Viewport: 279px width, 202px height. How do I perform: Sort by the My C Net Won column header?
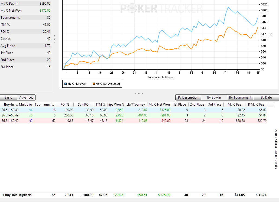tap(159, 105)
